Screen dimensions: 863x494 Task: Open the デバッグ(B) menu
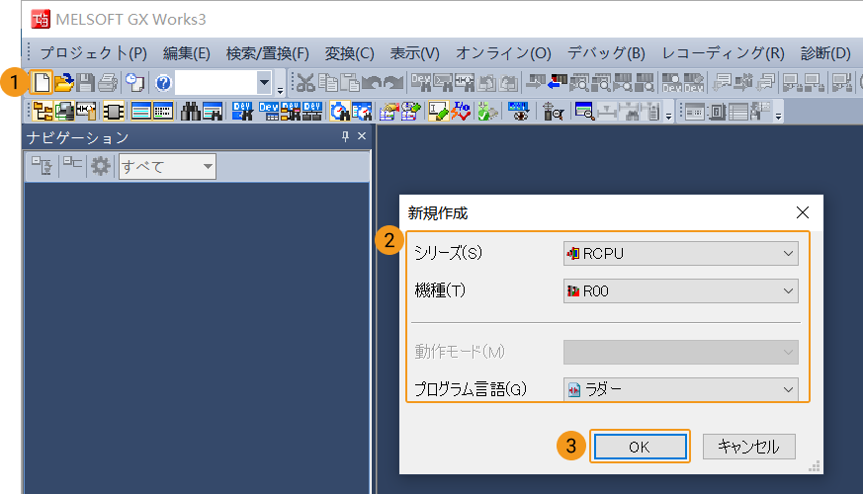click(606, 53)
